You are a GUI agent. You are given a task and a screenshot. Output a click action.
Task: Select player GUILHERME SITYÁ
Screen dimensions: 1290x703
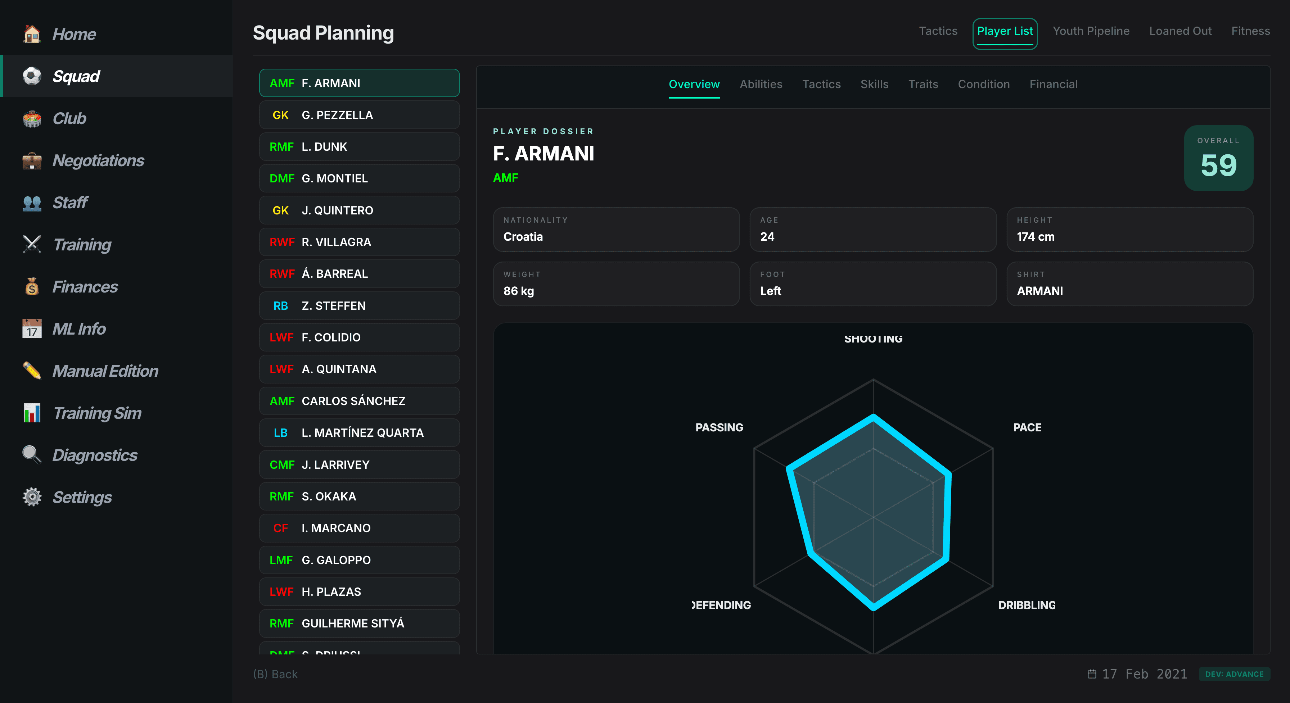(x=359, y=623)
